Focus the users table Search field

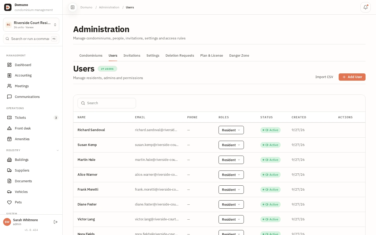[x=107, y=103]
